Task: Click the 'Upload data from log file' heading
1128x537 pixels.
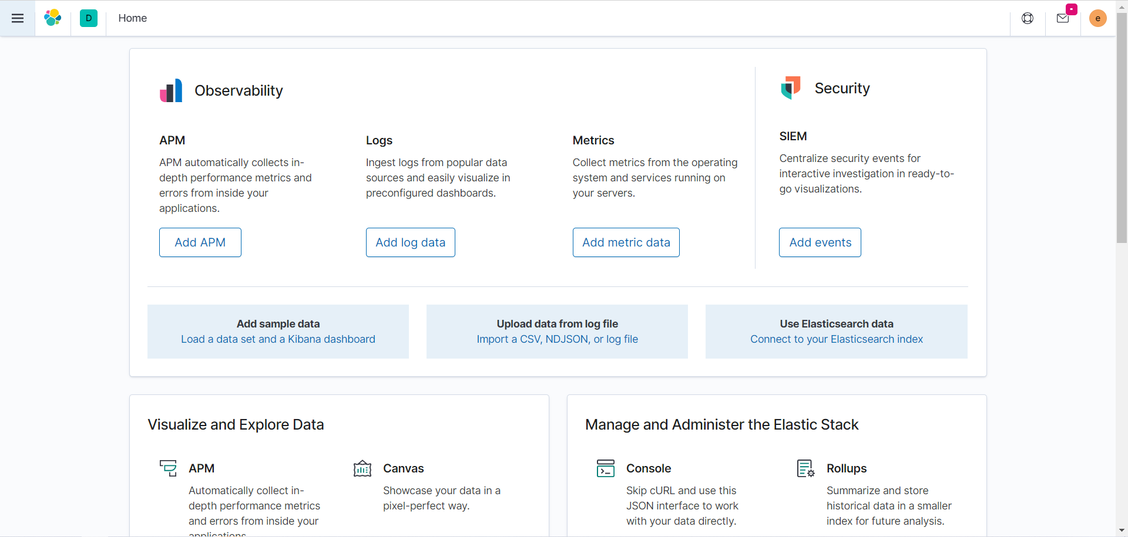Action: pyautogui.click(x=558, y=324)
